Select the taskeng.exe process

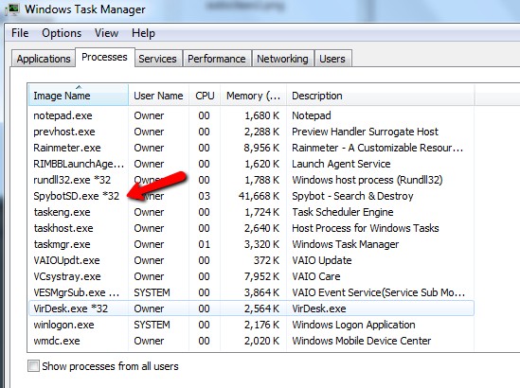[251, 212]
